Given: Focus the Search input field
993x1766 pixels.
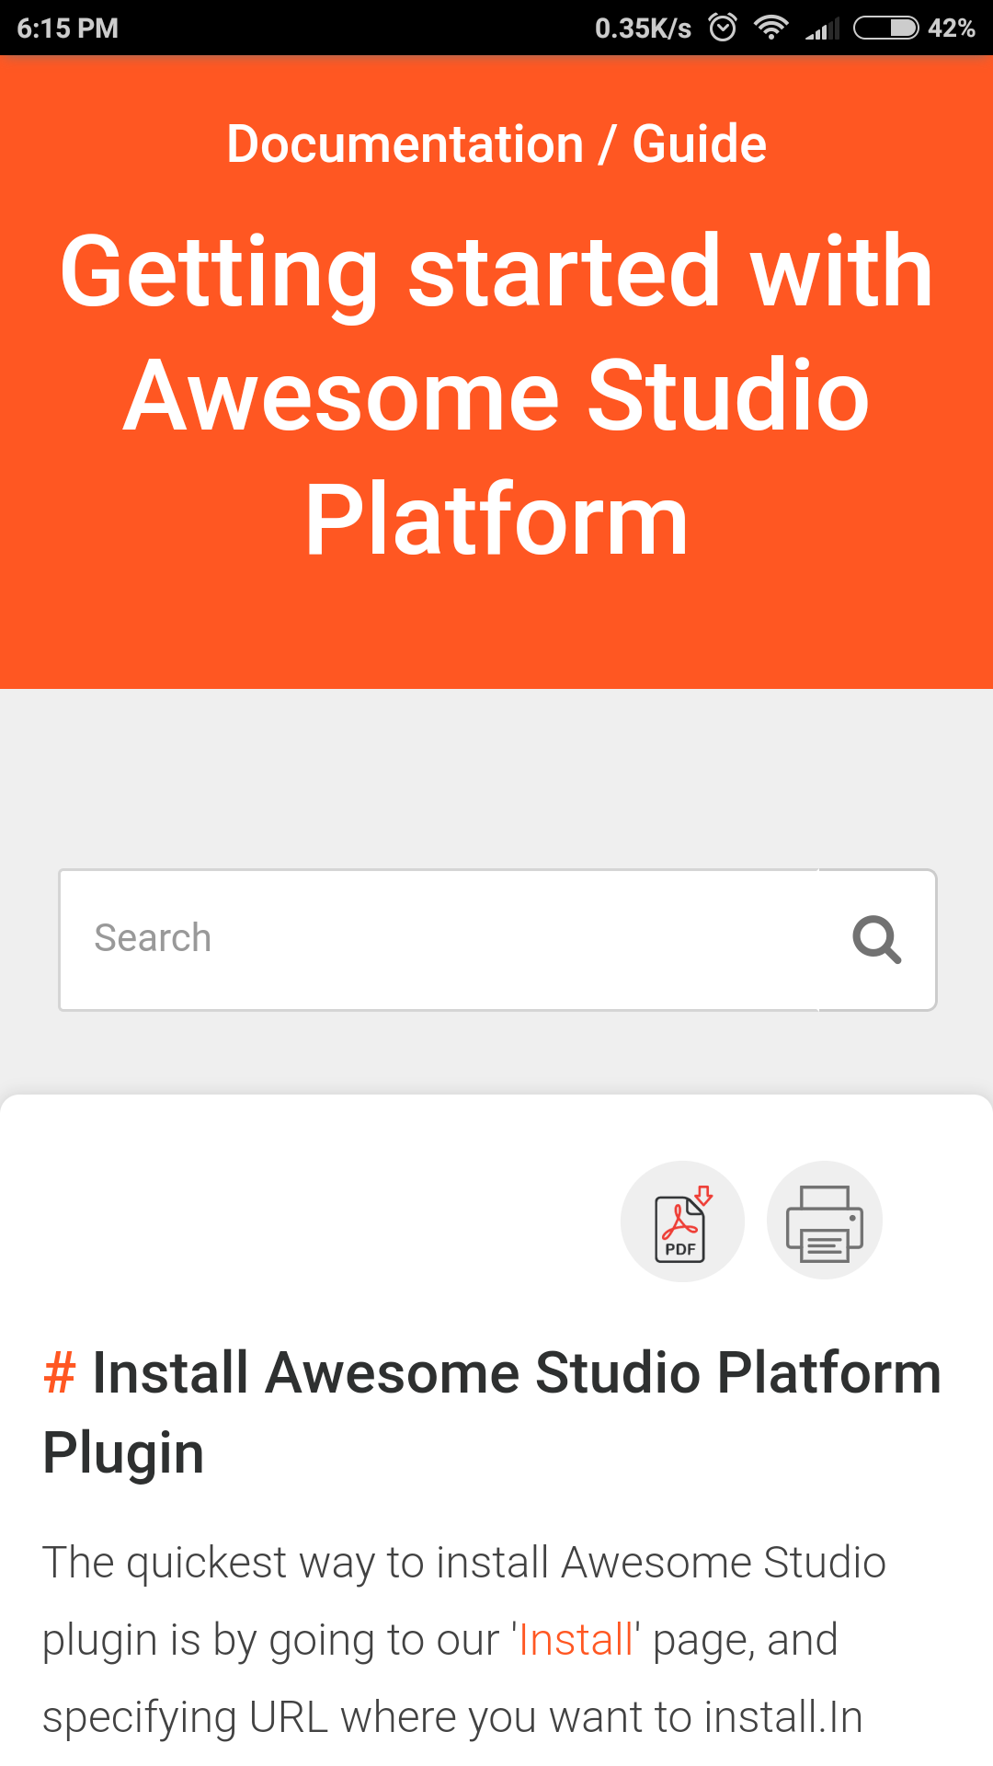Looking at the screenshot, I should pyautogui.click(x=439, y=940).
